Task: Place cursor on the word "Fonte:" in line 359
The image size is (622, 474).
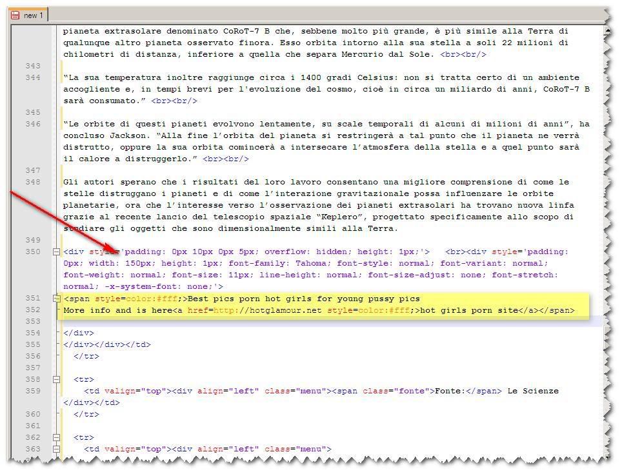Action: coord(450,391)
